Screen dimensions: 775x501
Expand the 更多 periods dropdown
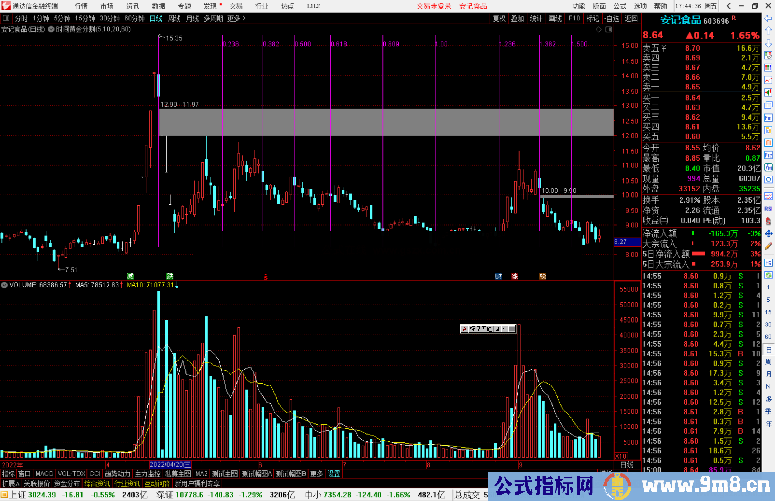[236, 18]
